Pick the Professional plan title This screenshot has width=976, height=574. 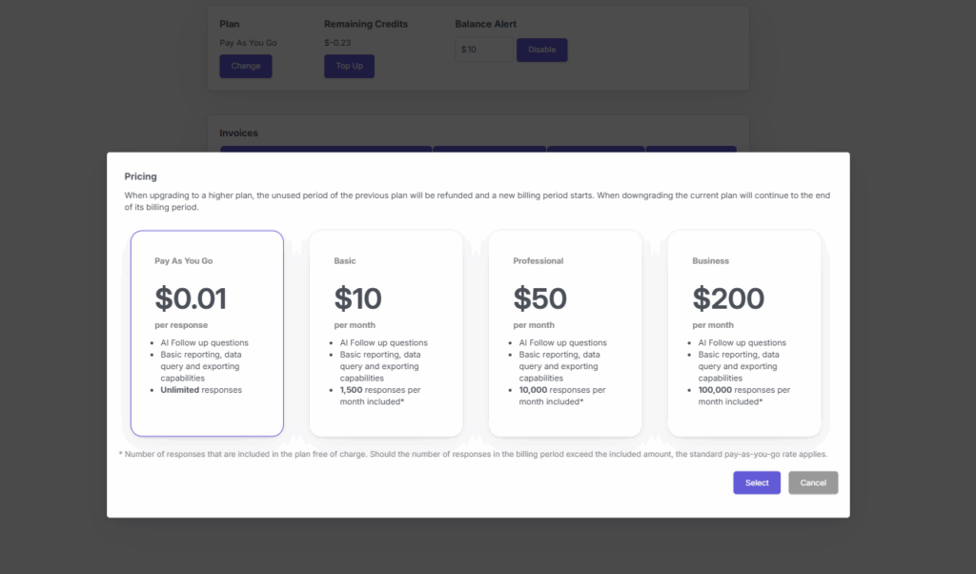[x=538, y=261]
